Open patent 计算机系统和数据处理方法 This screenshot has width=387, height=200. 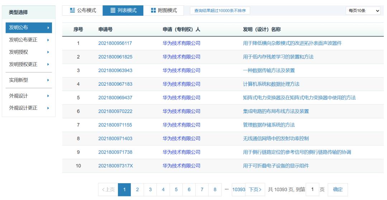coord(271,84)
